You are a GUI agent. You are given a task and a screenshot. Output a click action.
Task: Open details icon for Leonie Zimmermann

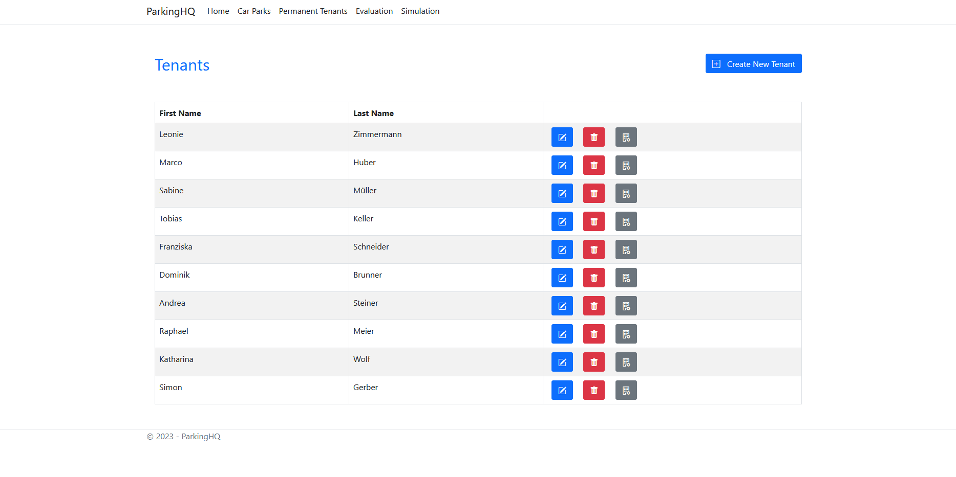(626, 137)
